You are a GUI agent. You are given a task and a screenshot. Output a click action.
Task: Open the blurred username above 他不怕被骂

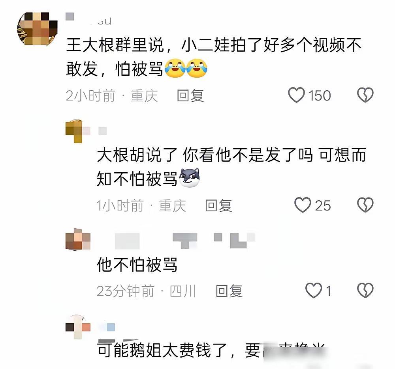pyautogui.click(x=185, y=240)
